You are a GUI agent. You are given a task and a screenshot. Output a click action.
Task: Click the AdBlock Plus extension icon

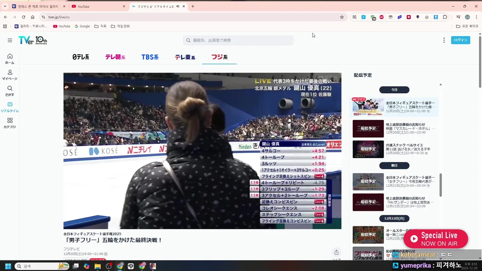[381, 17]
